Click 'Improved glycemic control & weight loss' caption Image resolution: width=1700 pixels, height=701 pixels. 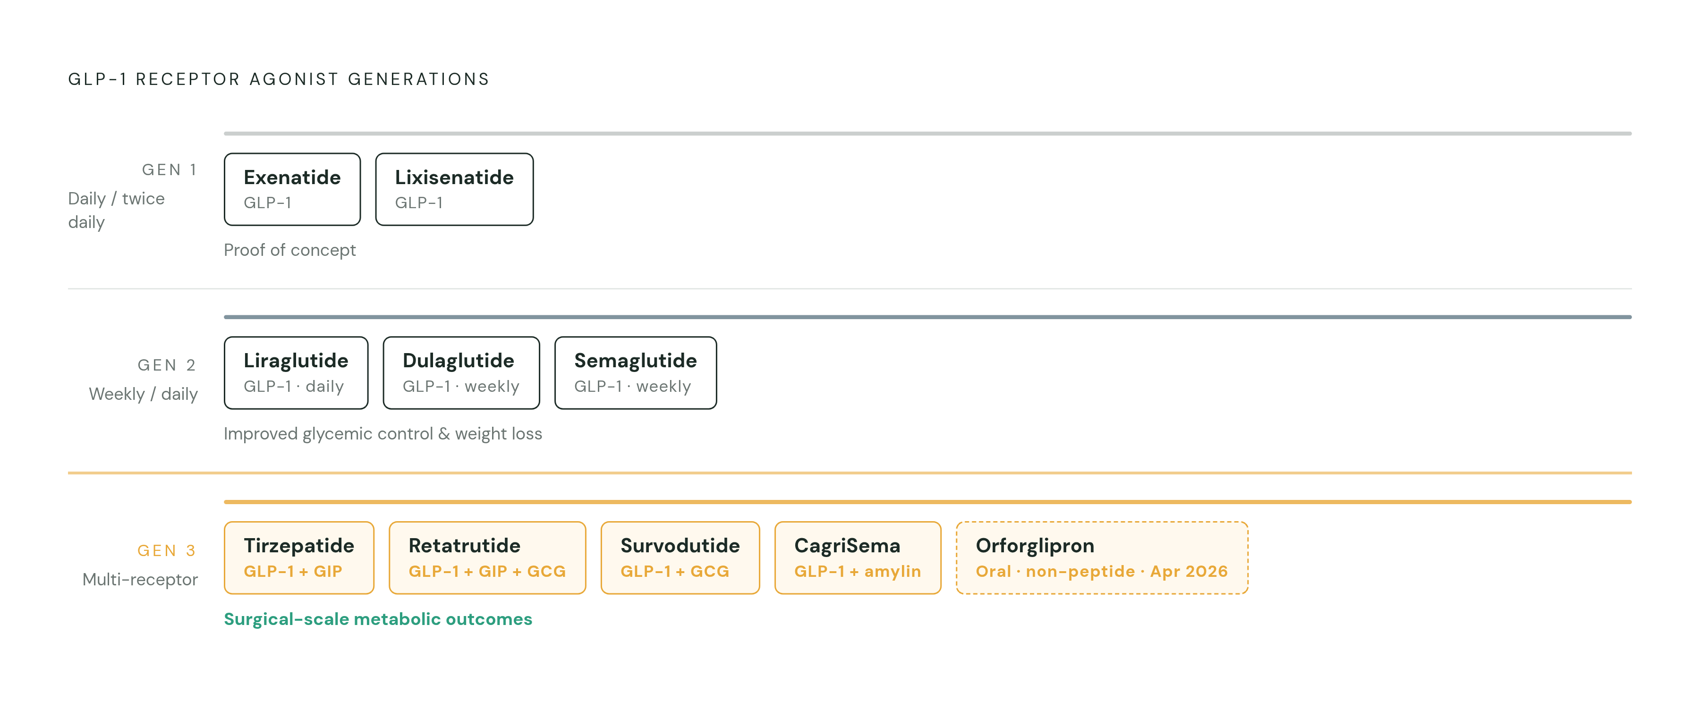[383, 434]
